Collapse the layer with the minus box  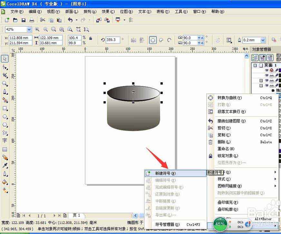(261, 86)
